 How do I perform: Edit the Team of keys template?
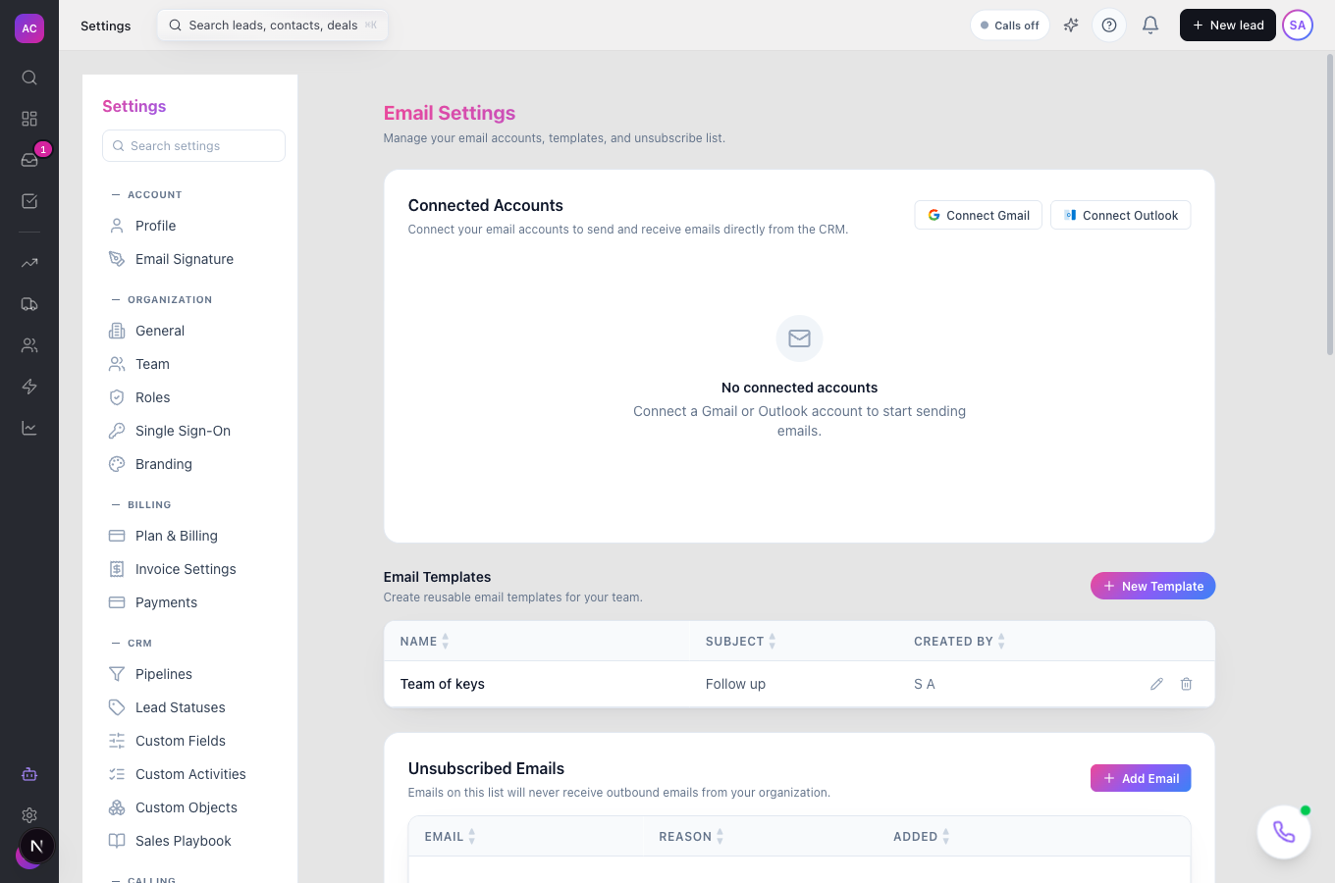pos(1156,684)
